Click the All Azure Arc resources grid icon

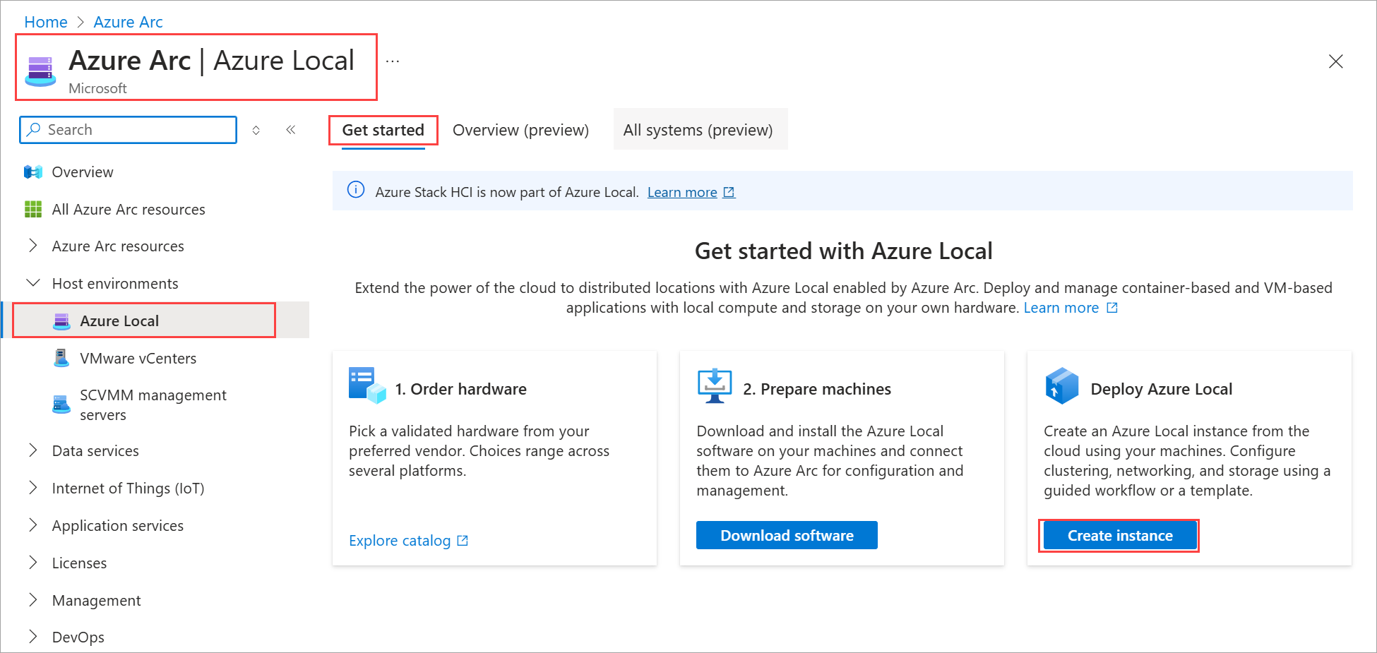click(x=33, y=210)
